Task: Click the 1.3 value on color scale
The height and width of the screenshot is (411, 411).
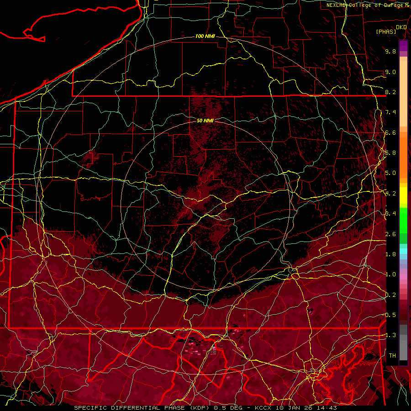Action: coord(390,335)
